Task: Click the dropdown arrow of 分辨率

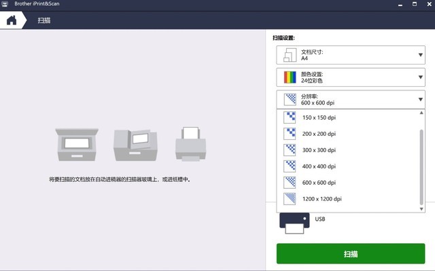Action: [420, 99]
